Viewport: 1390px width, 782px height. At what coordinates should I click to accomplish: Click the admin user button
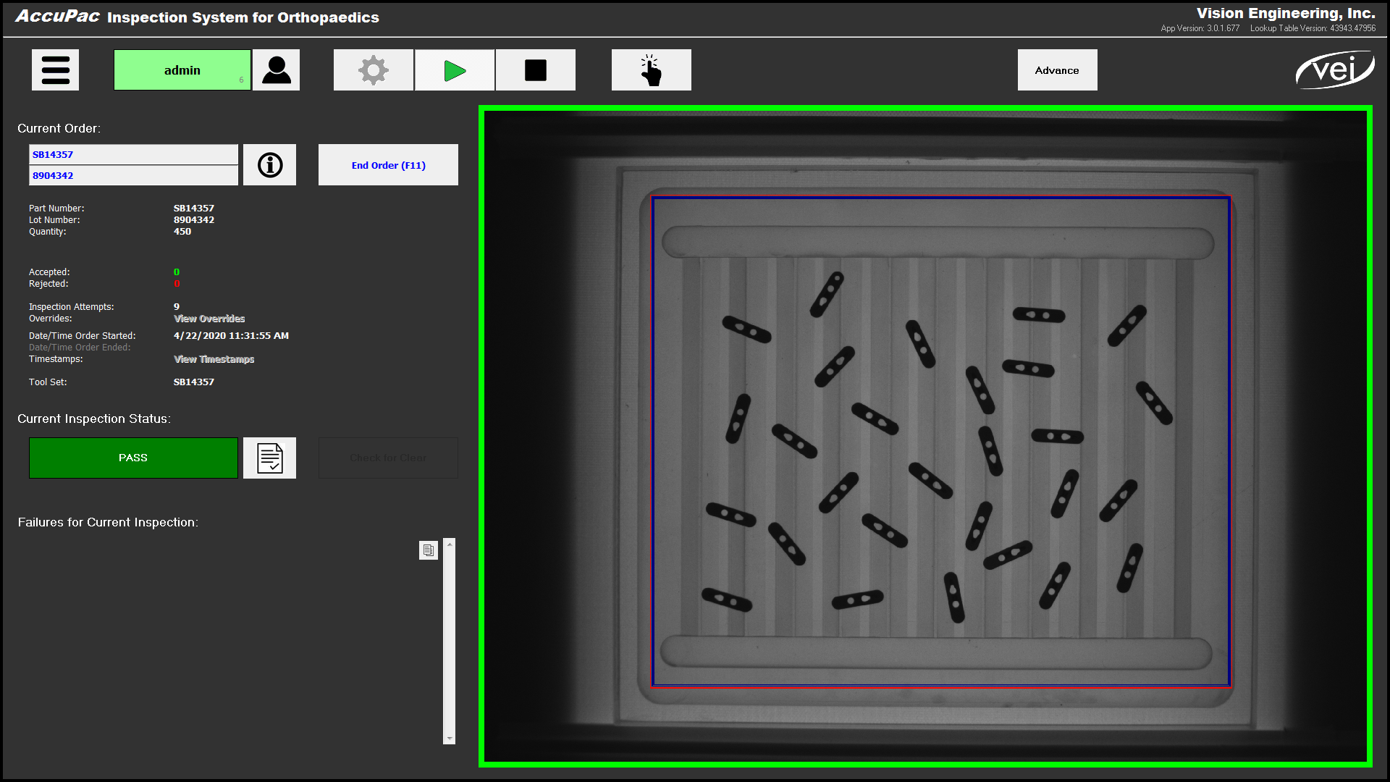(182, 70)
